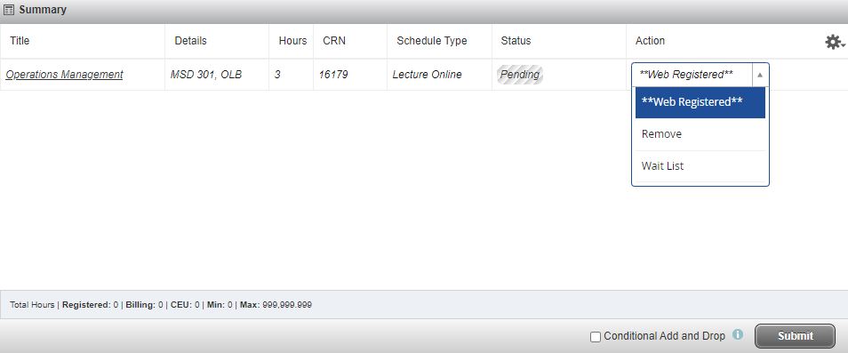This screenshot has height=353, width=848.
Task: Click the Pending status badge
Action: coord(520,75)
